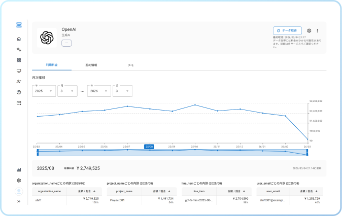The width and height of the screenshot is (342, 216).
Task: Open the user avatar in sidebar
Action: pyautogui.click(x=19, y=191)
